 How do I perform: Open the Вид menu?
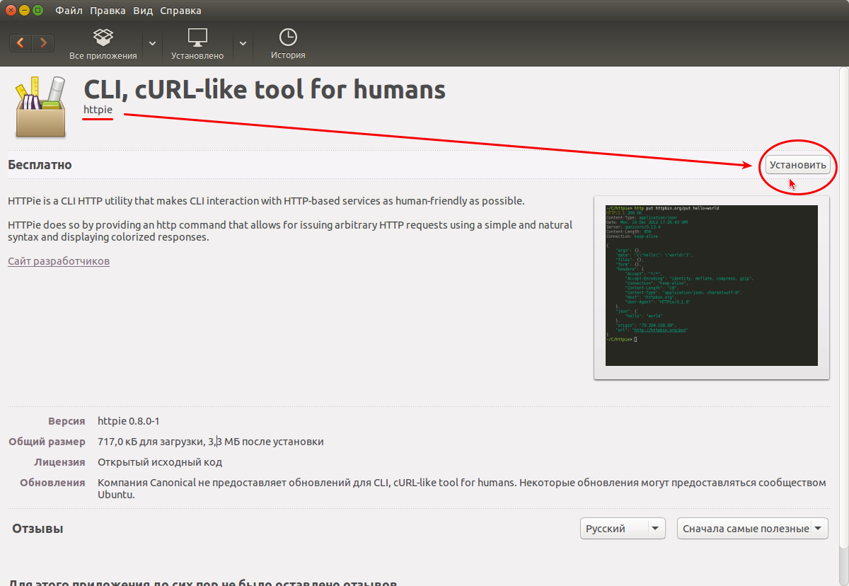(x=143, y=11)
